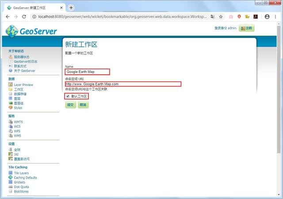Open the WFS service link
The height and width of the screenshot is (199, 283).
click(17, 131)
